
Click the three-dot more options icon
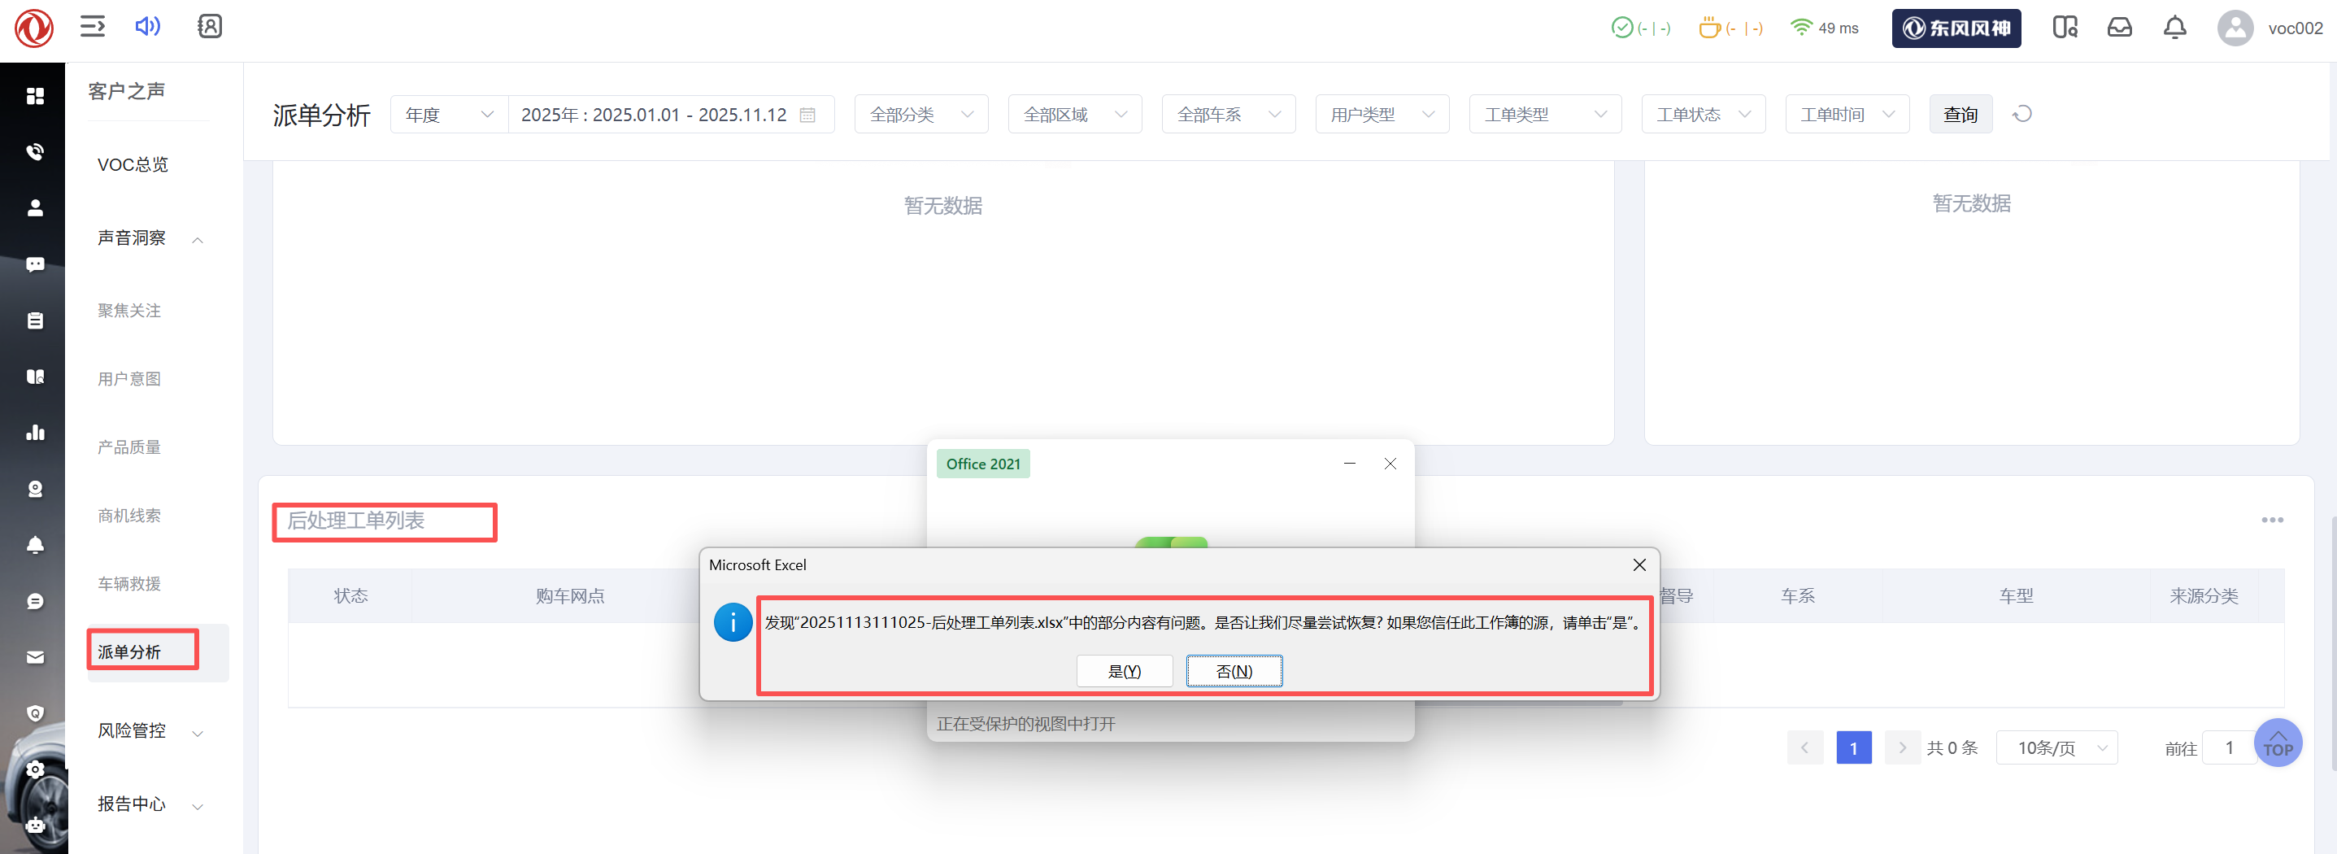pyautogui.click(x=2271, y=520)
